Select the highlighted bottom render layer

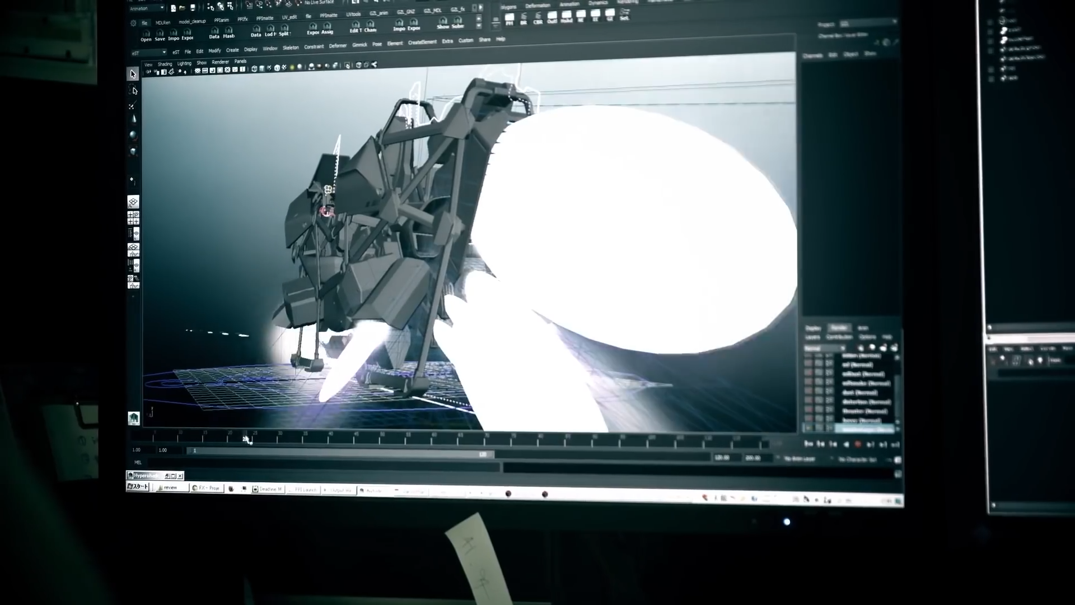[x=866, y=429]
